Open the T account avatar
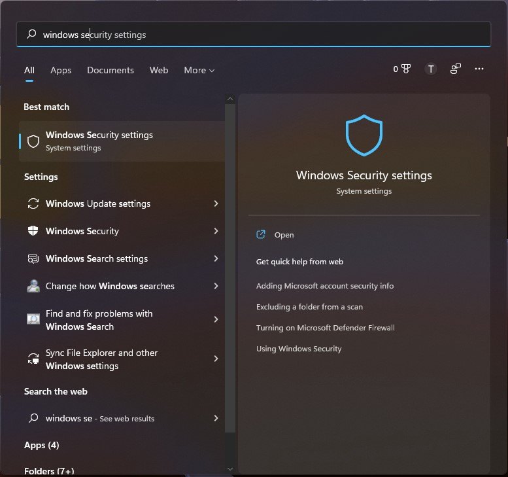 (x=431, y=69)
